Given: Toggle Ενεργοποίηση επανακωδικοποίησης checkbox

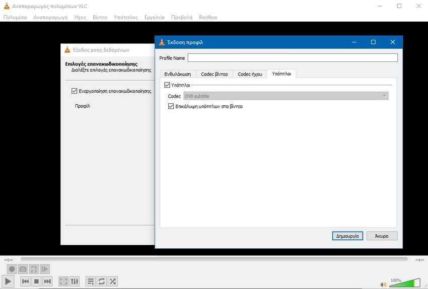Looking at the screenshot, I should coord(74,91).
